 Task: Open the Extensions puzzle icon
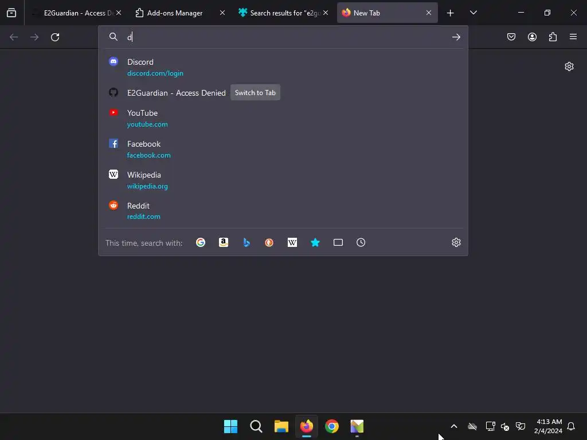(x=553, y=37)
